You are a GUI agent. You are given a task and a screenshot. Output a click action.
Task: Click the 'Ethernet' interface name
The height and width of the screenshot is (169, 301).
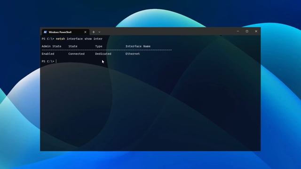click(133, 54)
